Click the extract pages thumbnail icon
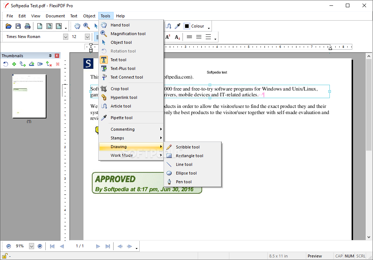Screen dimensions: 373x260 (x=40, y=64)
